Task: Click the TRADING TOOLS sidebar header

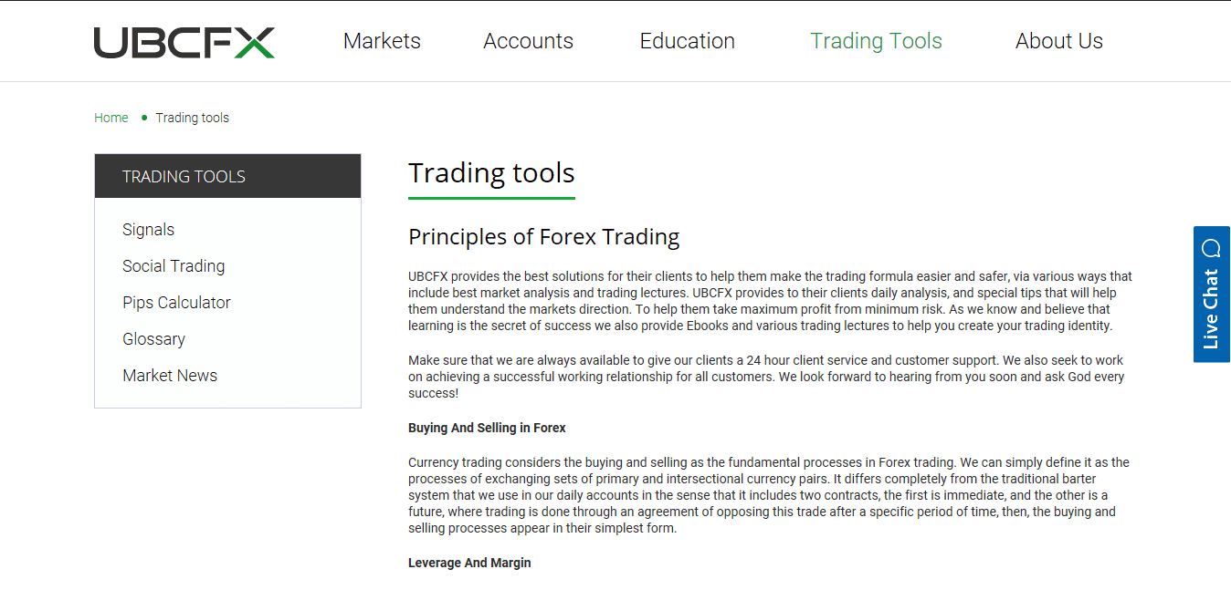Action: tap(184, 176)
